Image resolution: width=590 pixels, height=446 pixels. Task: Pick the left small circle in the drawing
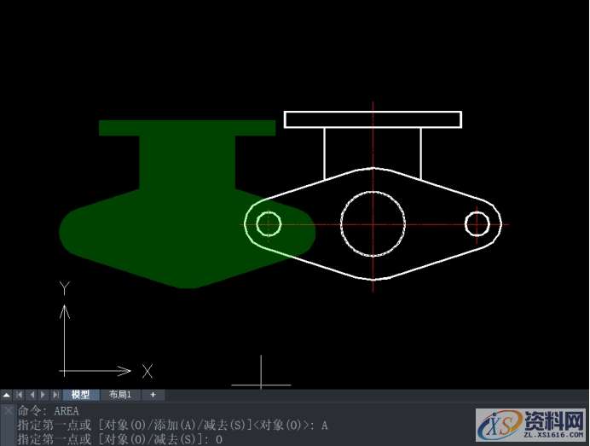click(269, 223)
